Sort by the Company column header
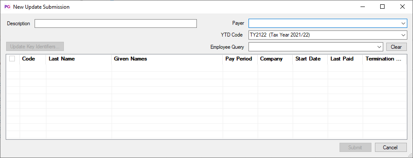The width and height of the screenshot is (413, 158). click(275, 59)
